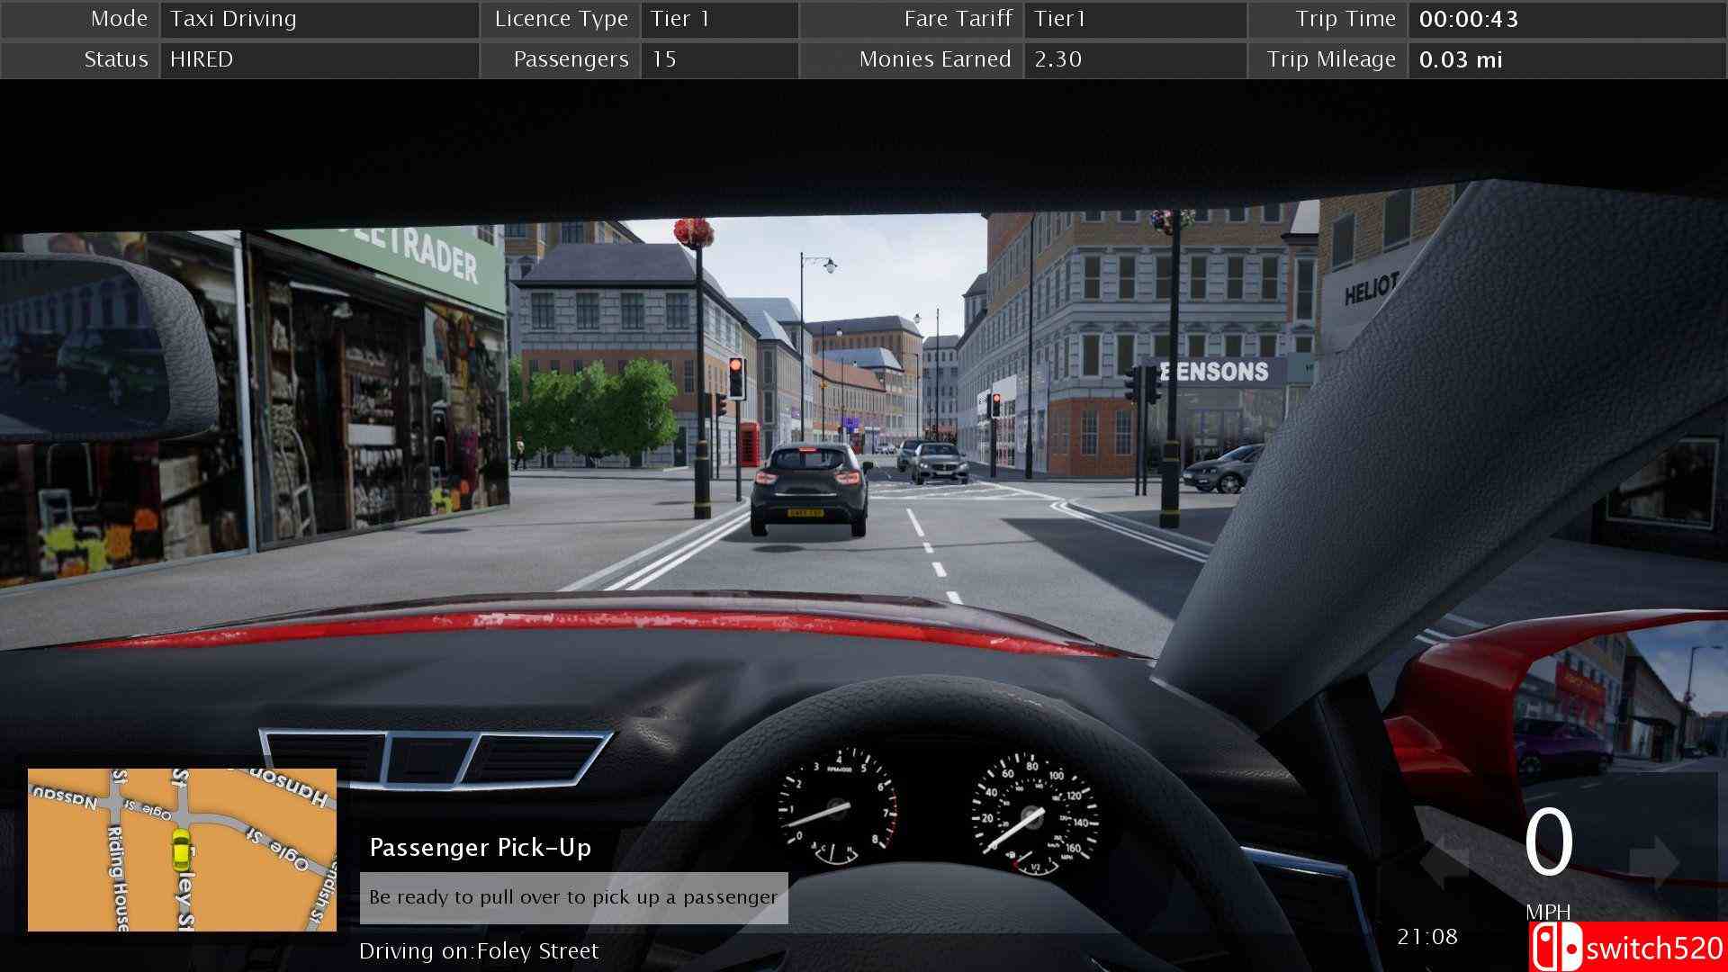Click the Passenger Pick-Up heading
The image size is (1728, 972).
point(480,847)
